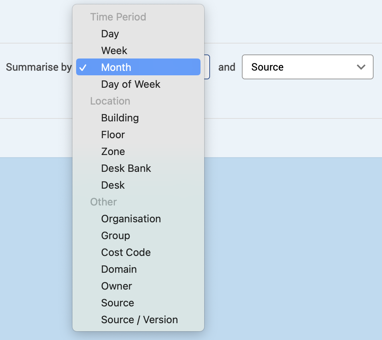Image resolution: width=382 pixels, height=340 pixels.
Task: Click the checkmark beside Month
Action: pos(83,68)
